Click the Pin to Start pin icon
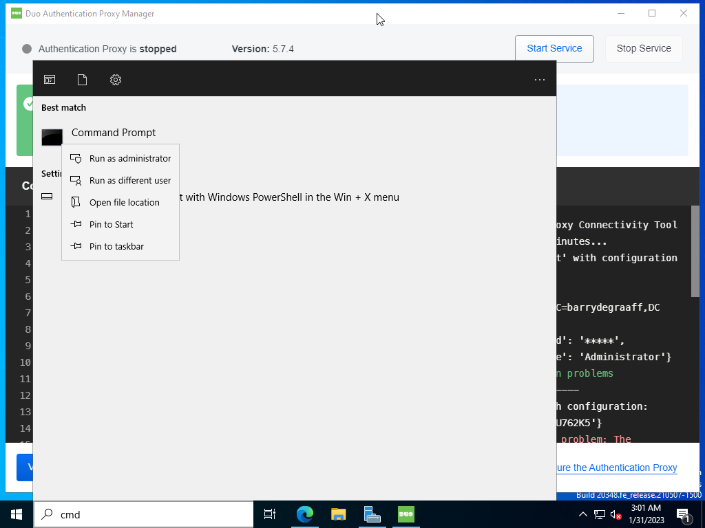The height and width of the screenshot is (528, 705). (76, 224)
